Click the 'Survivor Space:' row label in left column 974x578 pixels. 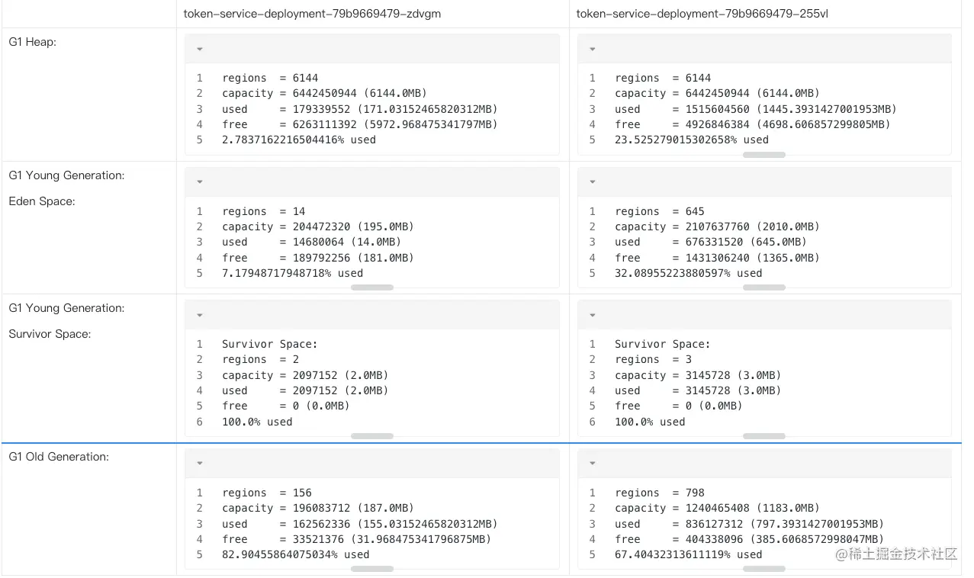point(50,334)
